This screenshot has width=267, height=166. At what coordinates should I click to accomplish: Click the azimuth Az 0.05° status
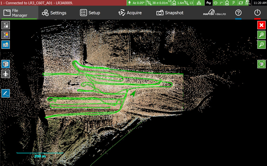coord(136,3)
